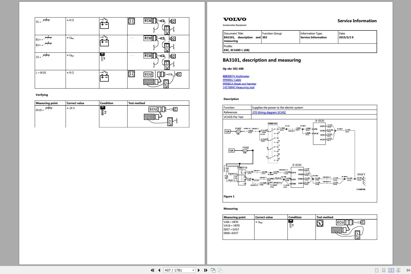This screenshot has height=274, width=411.
Task: Open the 88890074 Multimeter link
Action: pyautogui.click(x=236, y=76)
